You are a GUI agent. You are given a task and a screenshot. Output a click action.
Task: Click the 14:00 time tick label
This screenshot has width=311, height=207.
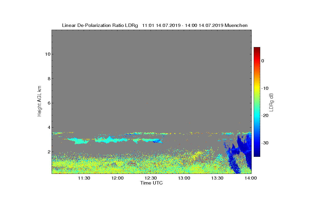tap(251, 178)
